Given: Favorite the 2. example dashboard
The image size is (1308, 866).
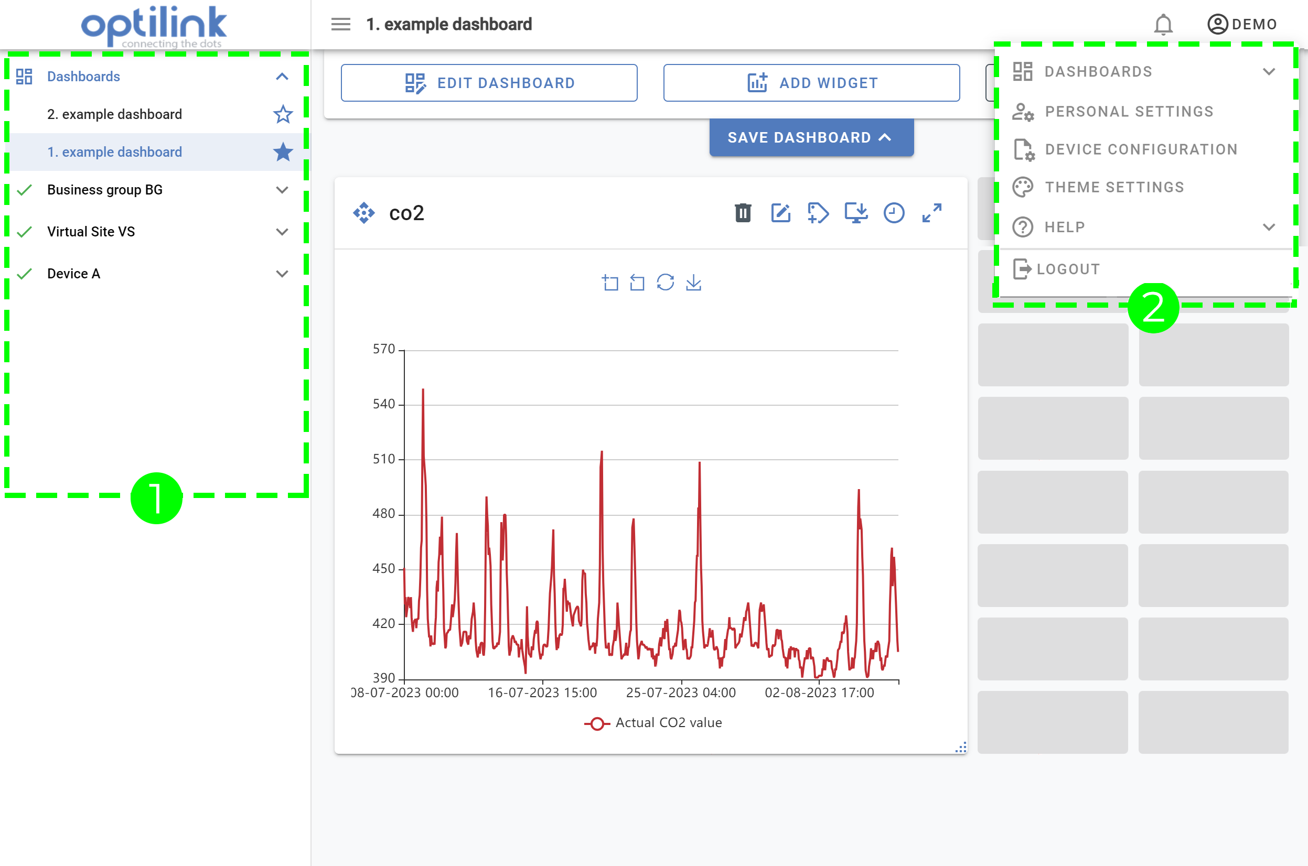Looking at the screenshot, I should tap(282, 114).
